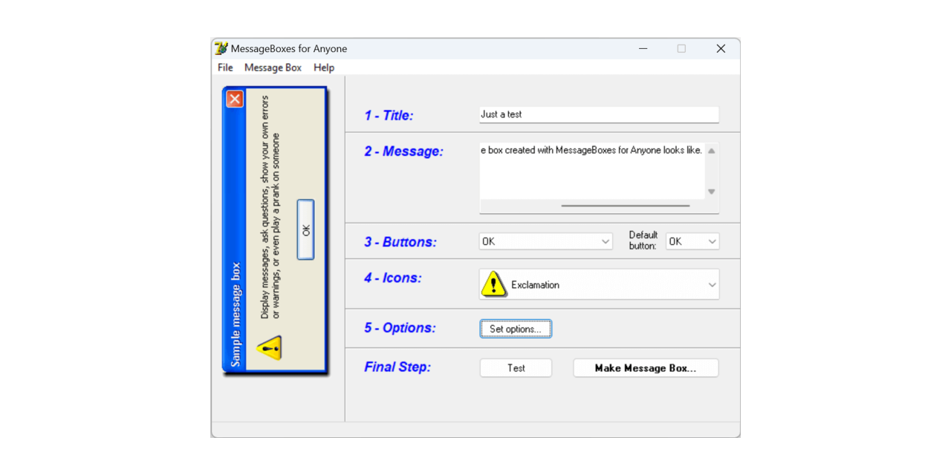Click Make Message Box
Image resolution: width=951 pixels, height=475 pixels.
point(645,367)
